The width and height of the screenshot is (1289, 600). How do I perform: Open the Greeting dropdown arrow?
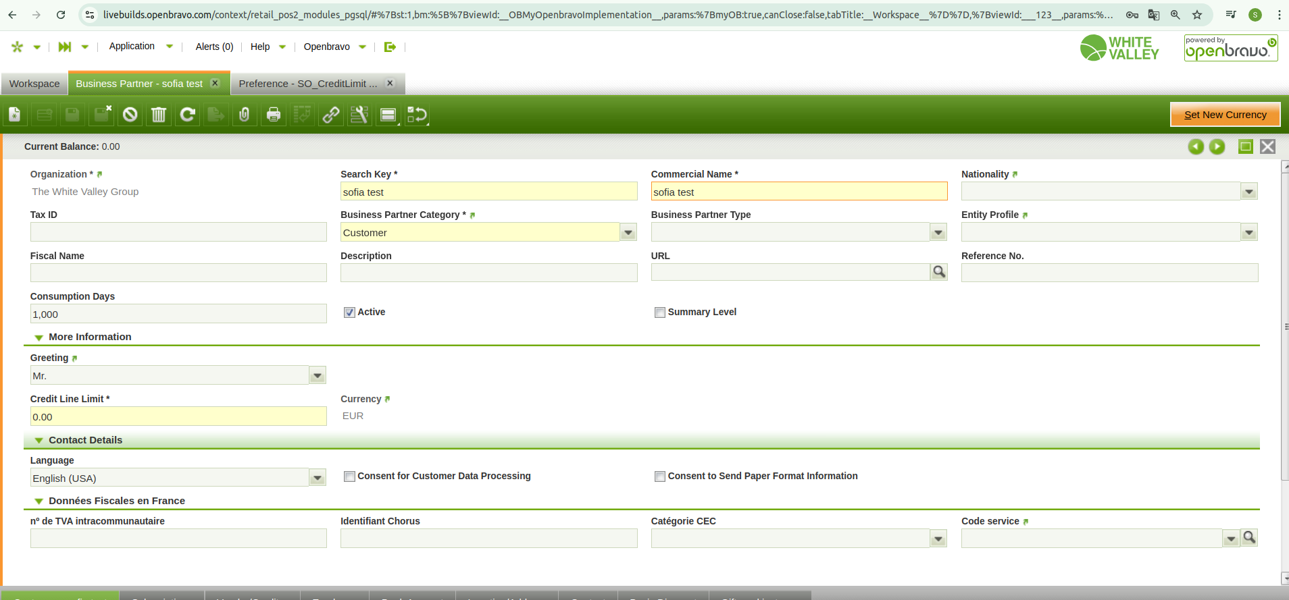click(x=318, y=376)
